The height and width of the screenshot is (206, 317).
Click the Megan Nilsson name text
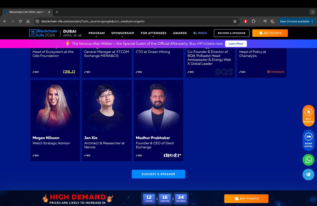click(x=46, y=138)
